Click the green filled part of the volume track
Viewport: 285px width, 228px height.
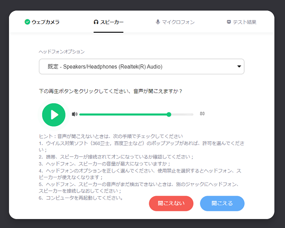tap(123, 114)
